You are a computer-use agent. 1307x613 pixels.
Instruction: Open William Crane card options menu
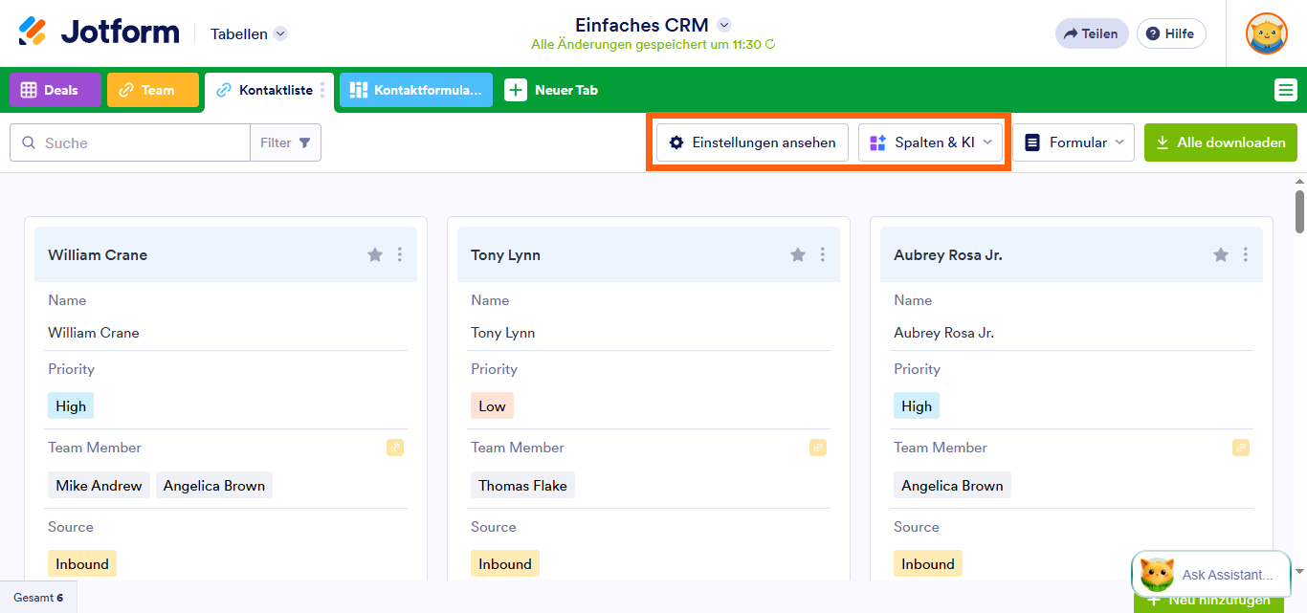coord(400,254)
